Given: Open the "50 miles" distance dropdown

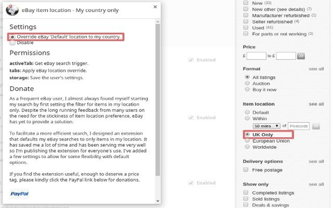Looking at the screenshot, I should [266, 126].
